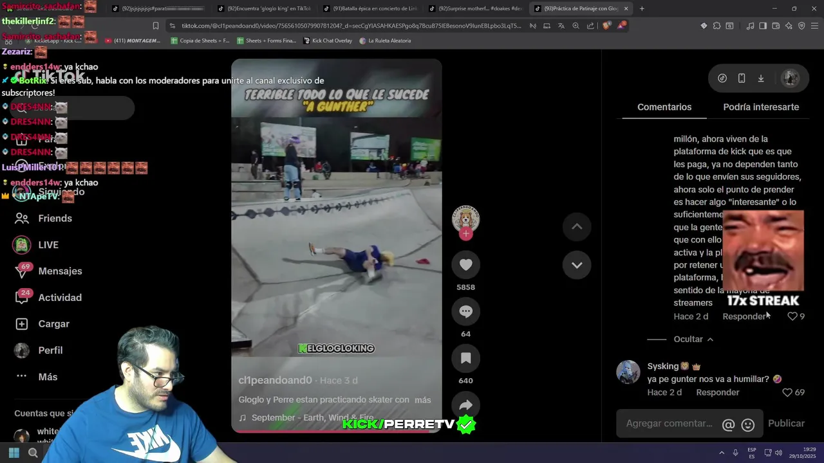Click the bookmark page icon in address bar
This screenshot has height=463, width=824.
pos(155,26)
